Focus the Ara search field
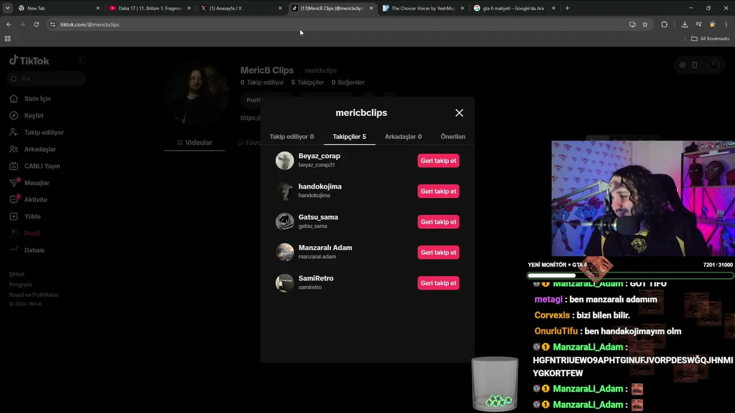735x413 pixels. tap(47, 79)
